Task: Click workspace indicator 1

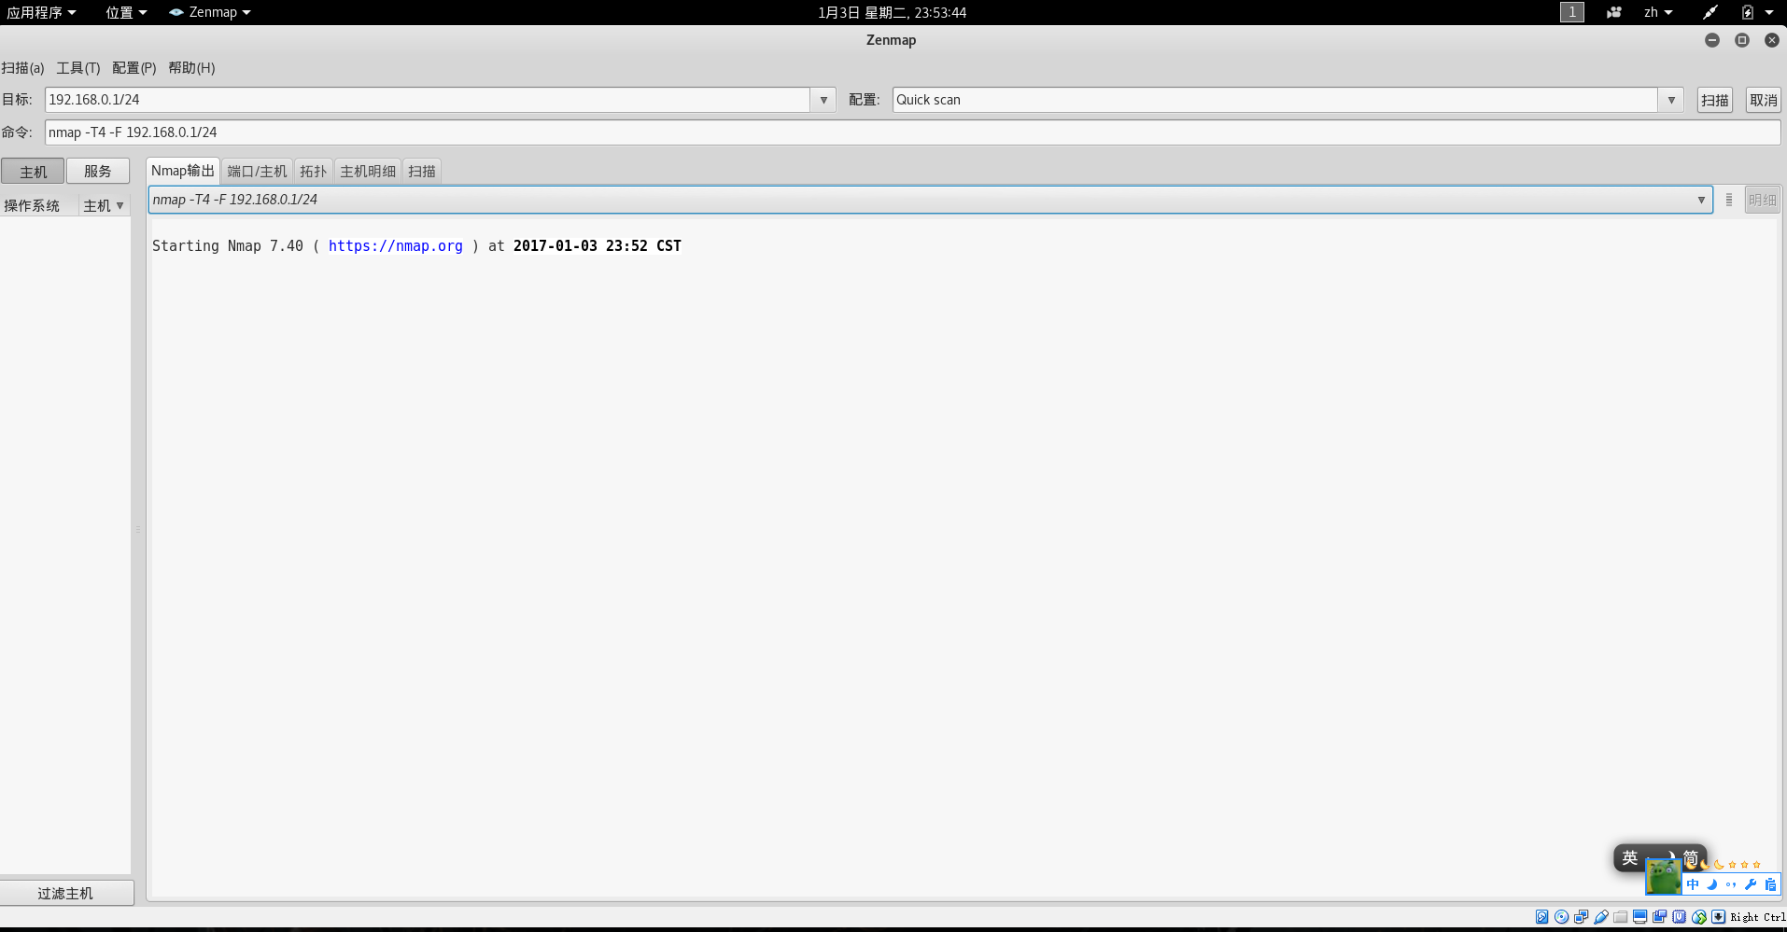Action: click(1572, 12)
